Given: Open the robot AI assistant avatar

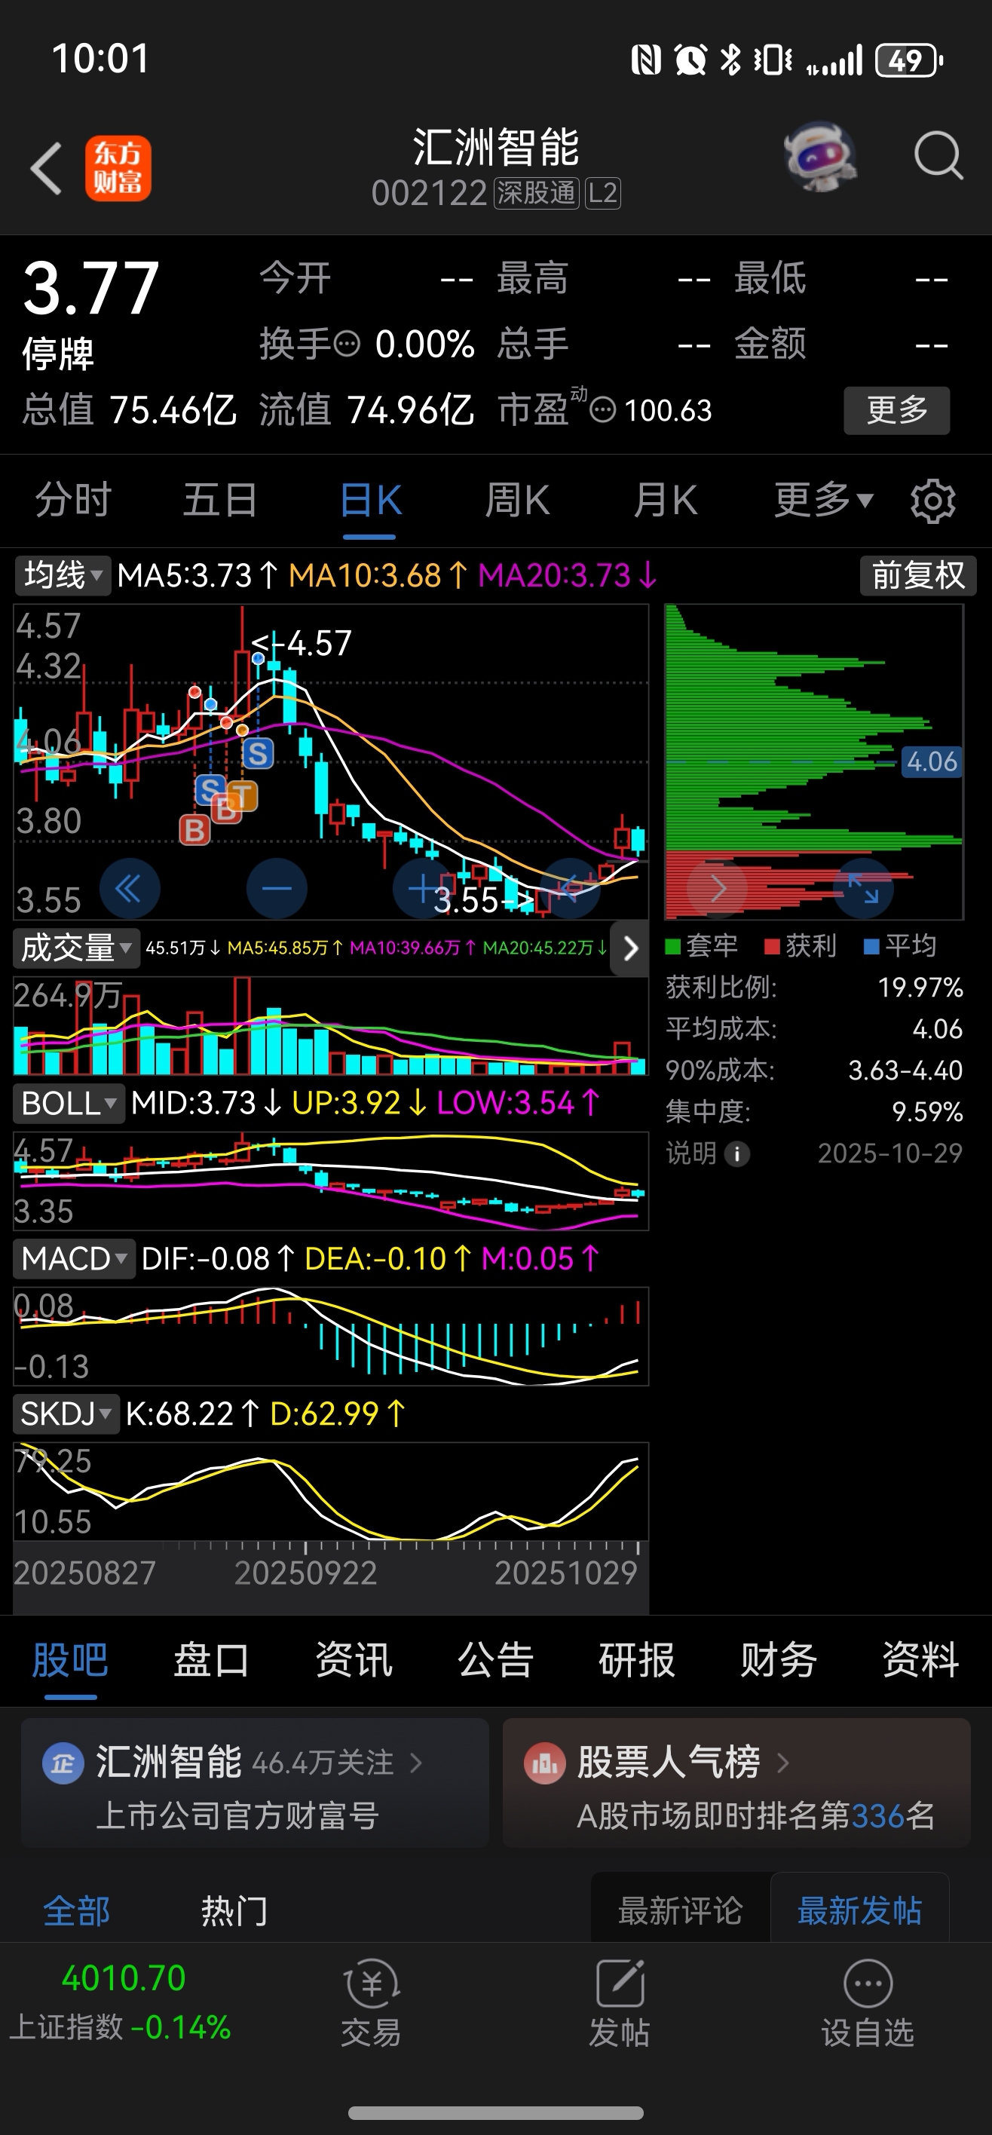Looking at the screenshot, I should click(x=820, y=156).
